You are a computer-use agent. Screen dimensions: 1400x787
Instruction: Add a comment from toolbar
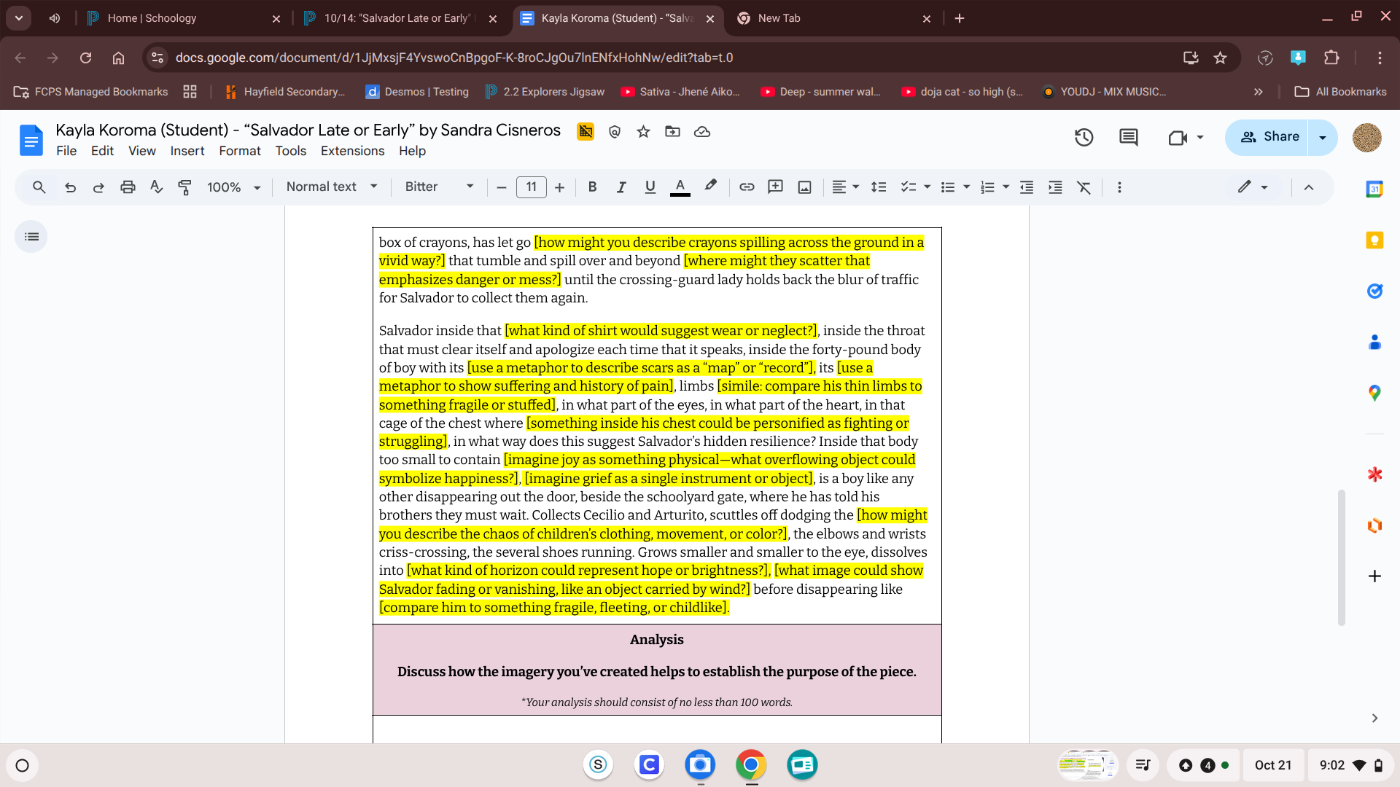(775, 187)
